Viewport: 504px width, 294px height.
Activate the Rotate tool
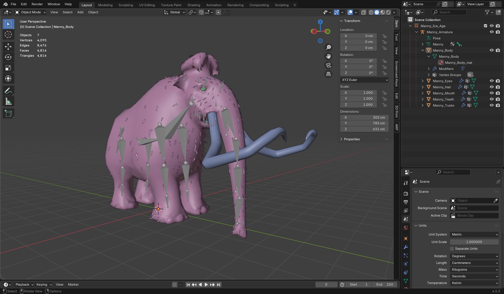tap(8, 57)
